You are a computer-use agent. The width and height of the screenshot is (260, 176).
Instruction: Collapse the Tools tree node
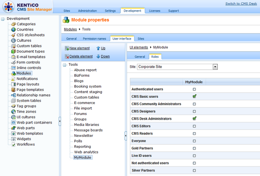pos(65,65)
